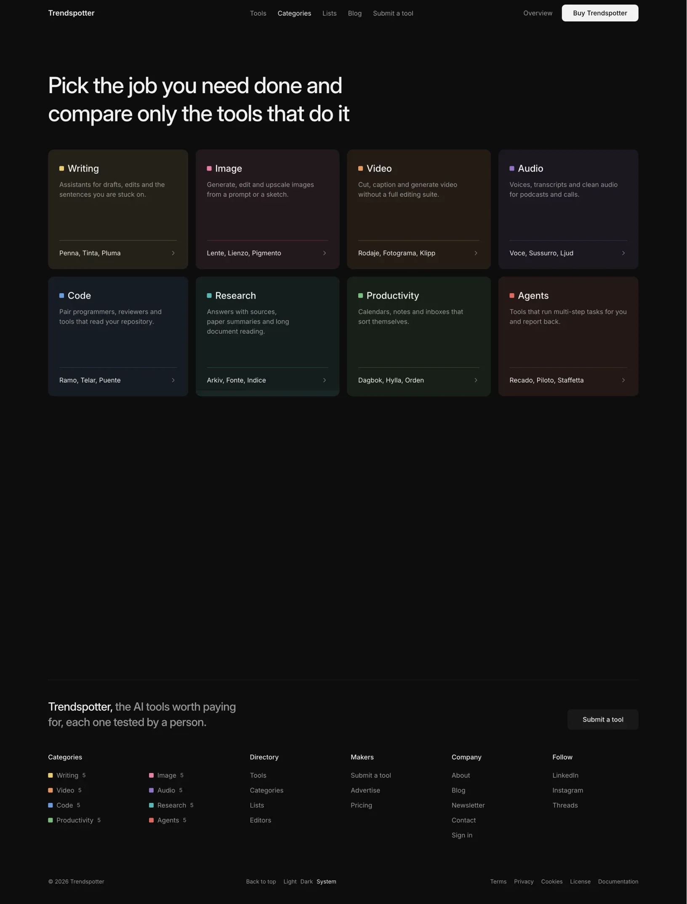Open the Newsletter link under Company
Viewport: 687px width, 904px height.
468,805
